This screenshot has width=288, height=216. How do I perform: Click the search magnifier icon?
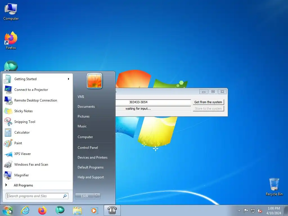click(x=65, y=196)
